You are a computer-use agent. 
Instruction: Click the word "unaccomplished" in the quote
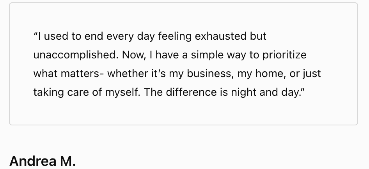tap(75, 55)
